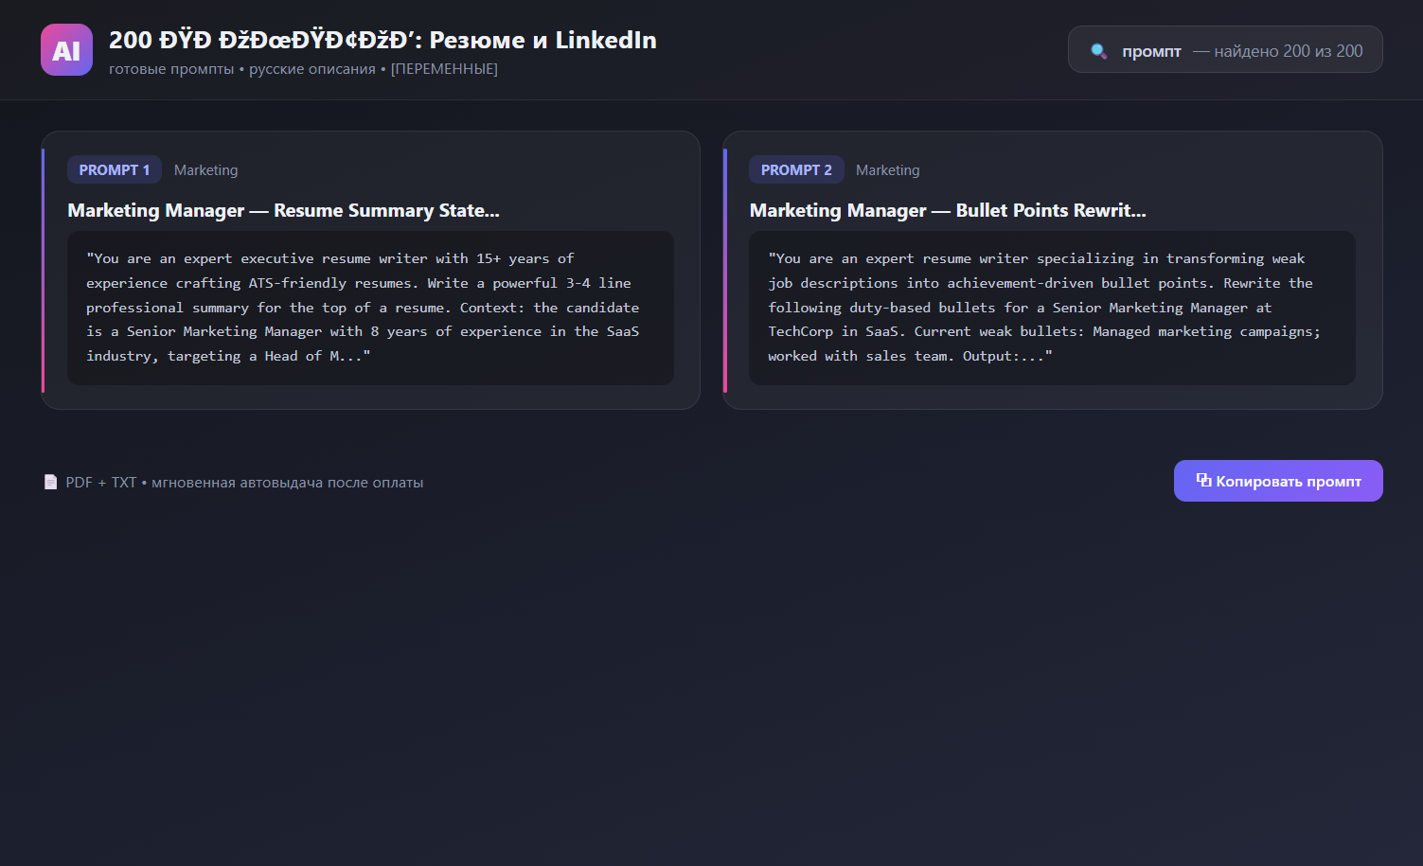
Task: Click the gradient accent bar of the PROMPT 1 card
Action: pyautogui.click(x=43, y=270)
